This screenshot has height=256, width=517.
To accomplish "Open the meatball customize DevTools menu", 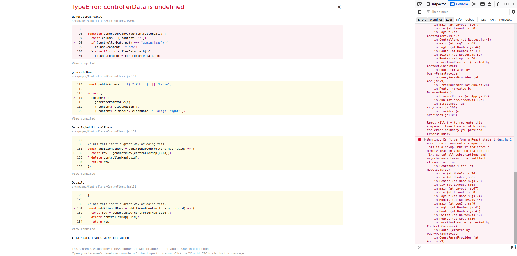I will [506, 4].
